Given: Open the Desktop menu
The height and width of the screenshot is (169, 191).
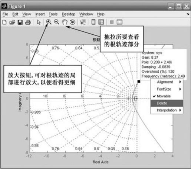Looking at the screenshot, I should coord(69,14).
